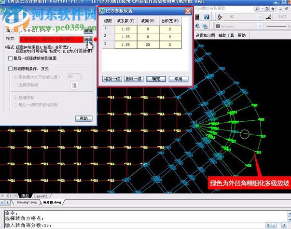The width and height of the screenshot is (291, 229).
Task: Switch to the Layout1 tab
Action: (x=40, y=196)
